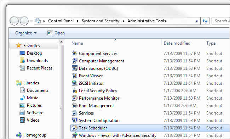Click the Windows Firewall with Advanced Security icon
This screenshot has width=230, height=139.
tap(75, 135)
